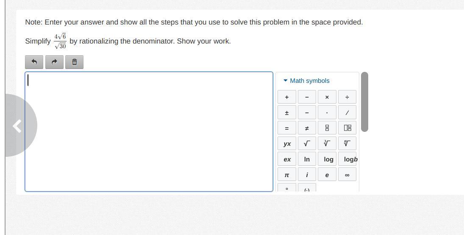
Task: Insert an nth root symbol
Action: (x=347, y=144)
